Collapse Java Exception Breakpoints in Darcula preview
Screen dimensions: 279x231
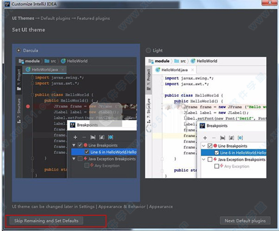coord(73,159)
